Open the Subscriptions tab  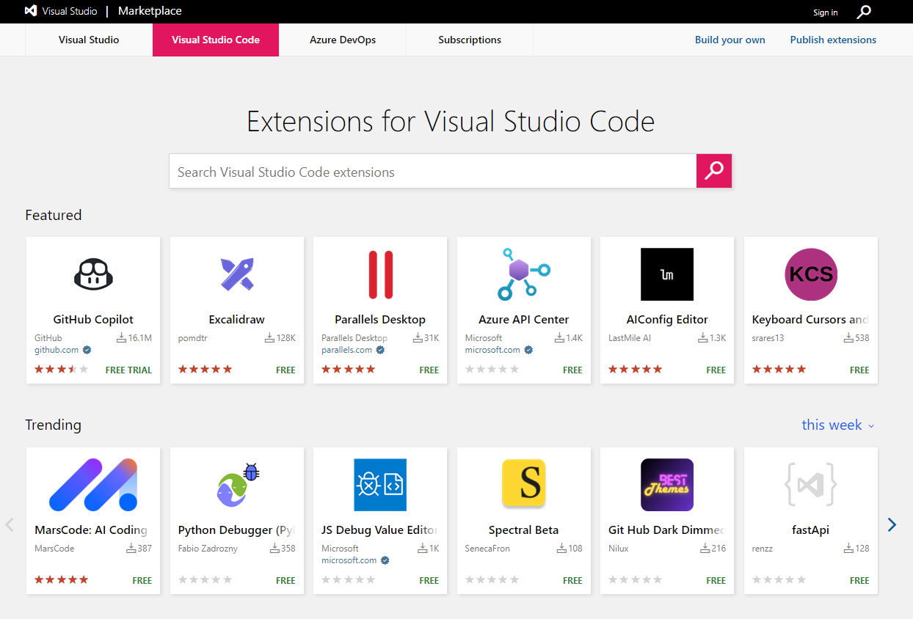(x=470, y=40)
